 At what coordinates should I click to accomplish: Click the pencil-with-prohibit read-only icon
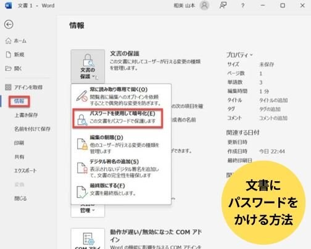click(x=81, y=96)
